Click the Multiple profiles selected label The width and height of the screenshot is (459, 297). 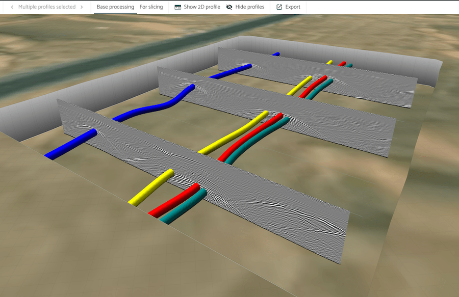(x=47, y=7)
